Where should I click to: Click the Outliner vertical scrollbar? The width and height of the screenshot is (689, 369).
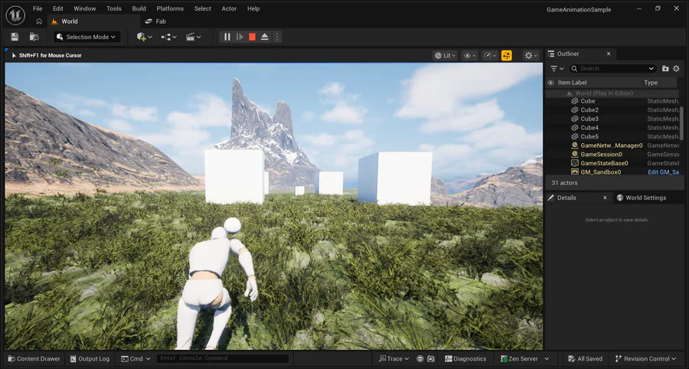pos(681,123)
